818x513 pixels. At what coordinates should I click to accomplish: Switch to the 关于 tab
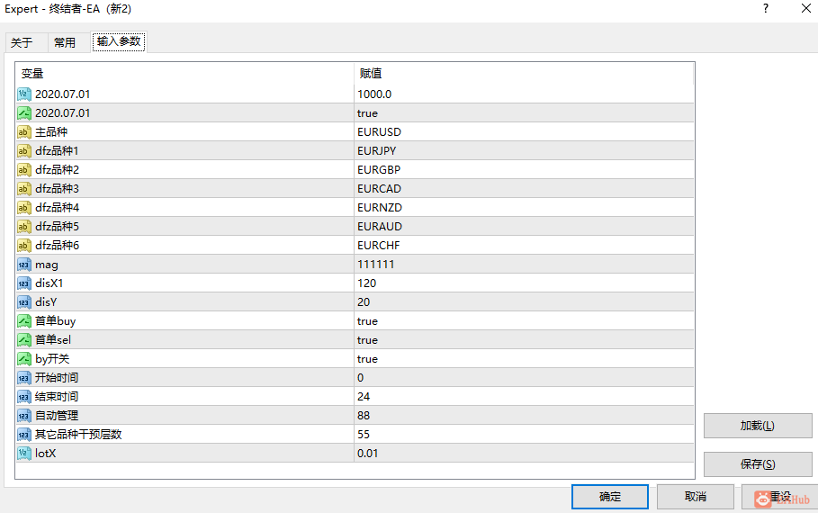[22, 43]
